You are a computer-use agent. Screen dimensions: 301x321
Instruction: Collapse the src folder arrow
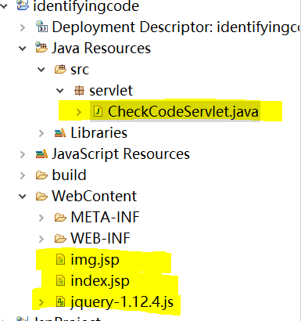pos(41,70)
